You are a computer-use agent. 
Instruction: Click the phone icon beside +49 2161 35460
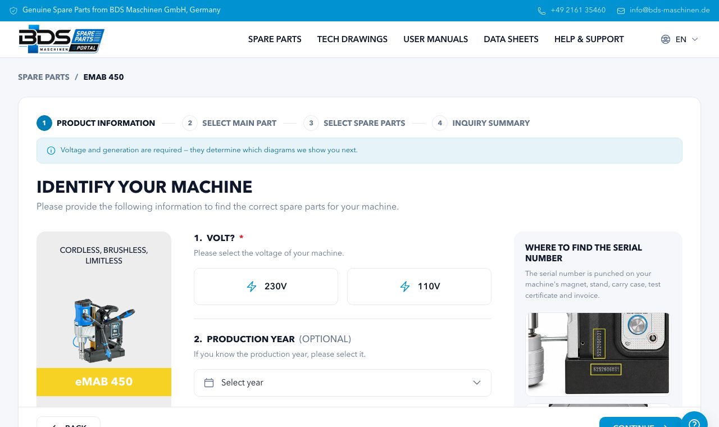pyautogui.click(x=541, y=11)
